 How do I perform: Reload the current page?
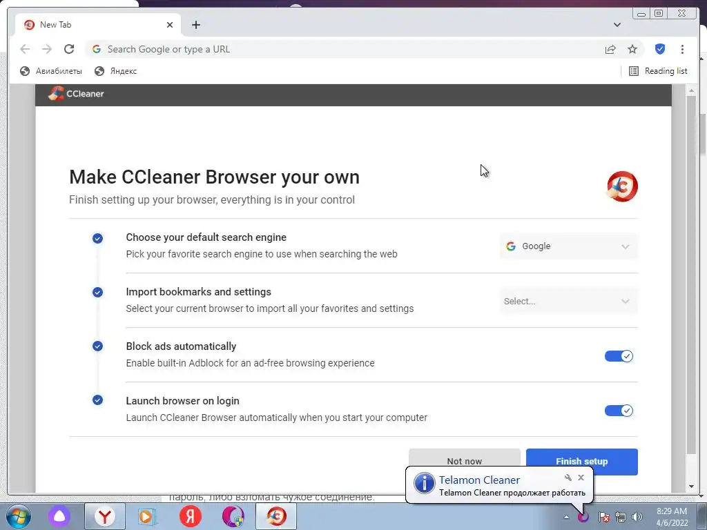coord(69,49)
